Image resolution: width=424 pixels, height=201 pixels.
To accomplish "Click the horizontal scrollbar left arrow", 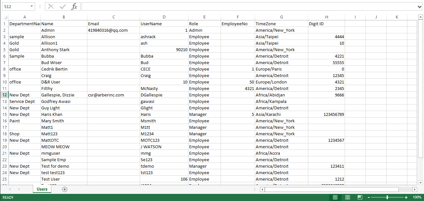I will (263, 189).
